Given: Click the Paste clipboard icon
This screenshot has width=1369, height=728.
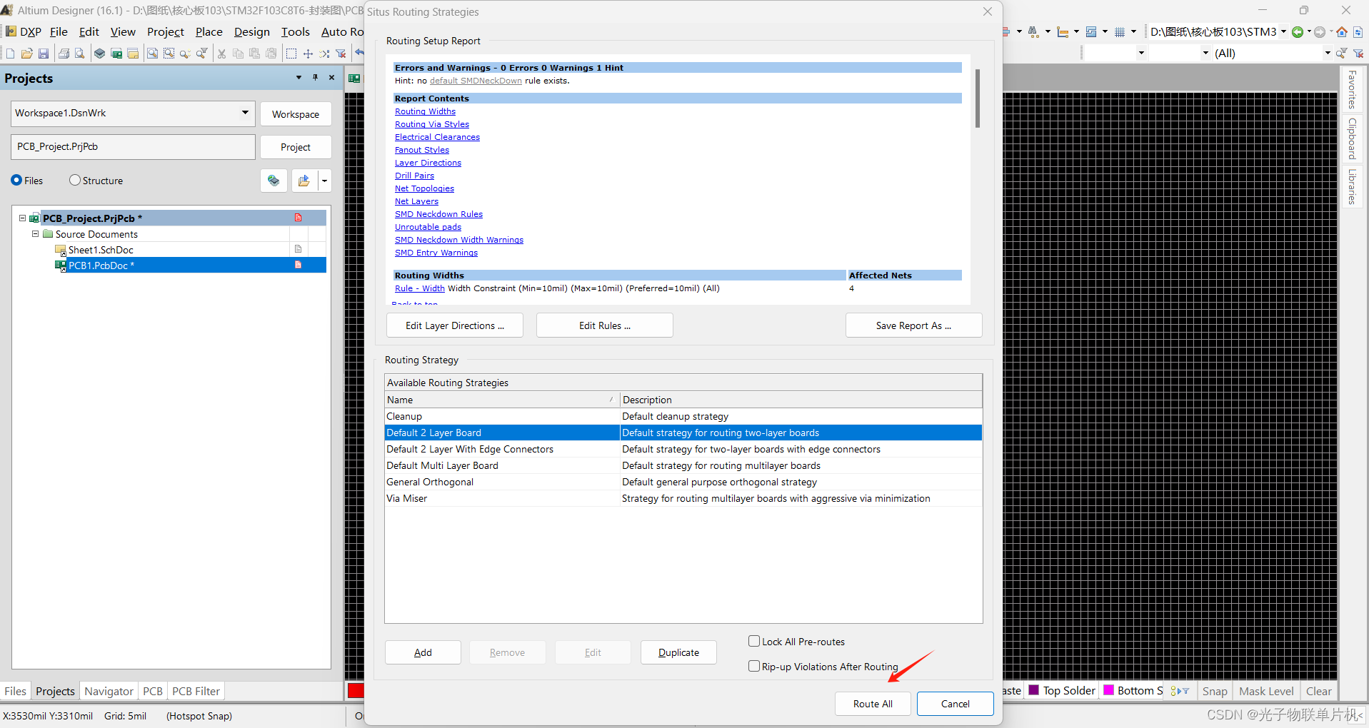Looking at the screenshot, I should [x=255, y=54].
